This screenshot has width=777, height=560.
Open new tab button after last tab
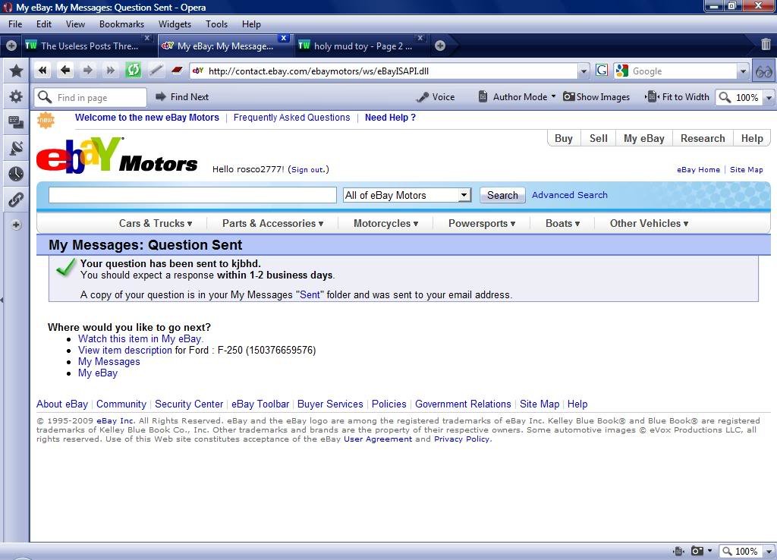coord(439,46)
